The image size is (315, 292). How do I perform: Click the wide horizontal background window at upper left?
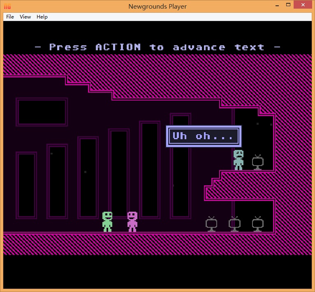[42, 112]
